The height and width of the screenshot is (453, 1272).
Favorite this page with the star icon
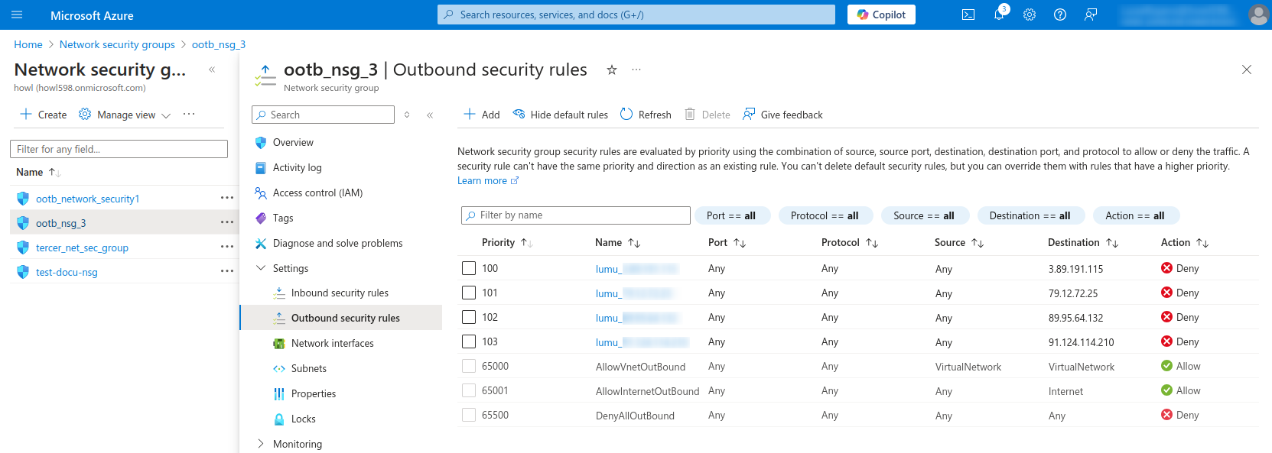click(x=611, y=70)
